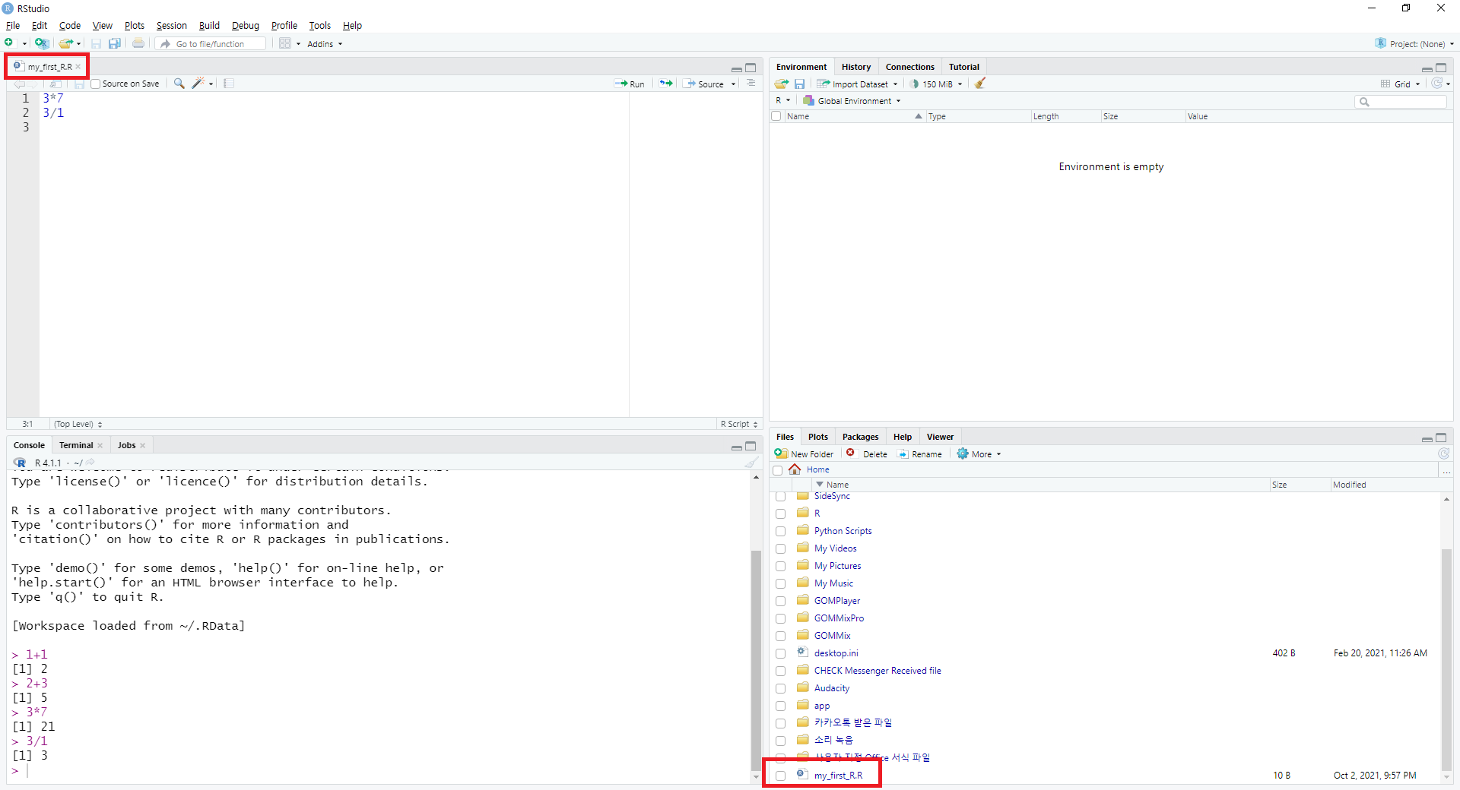Click the Environment search field
This screenshot has width=1460, height=790.
(1401, 102)
